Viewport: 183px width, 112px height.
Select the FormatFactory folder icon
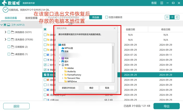pyautogui.click(x=66, y=75)
